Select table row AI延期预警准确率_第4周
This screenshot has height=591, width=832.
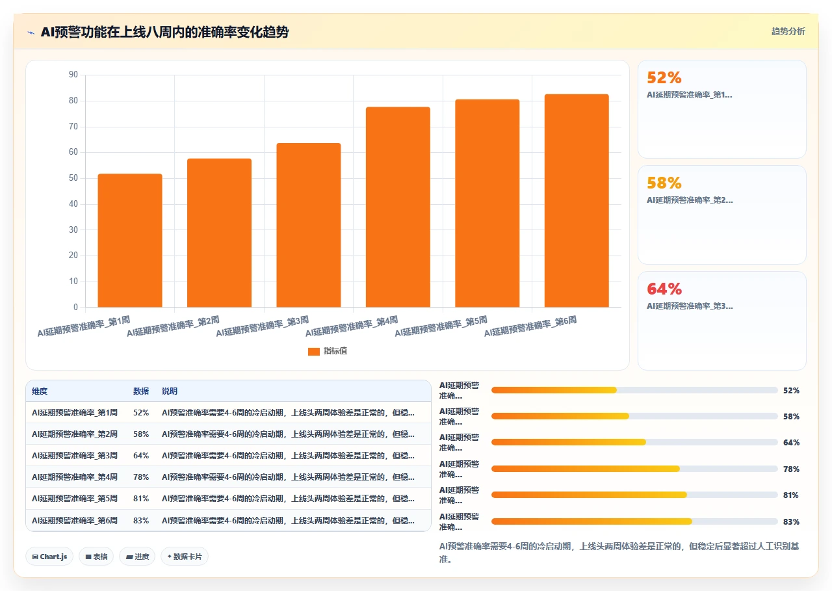pyautogui.click(x=228, y=477)
